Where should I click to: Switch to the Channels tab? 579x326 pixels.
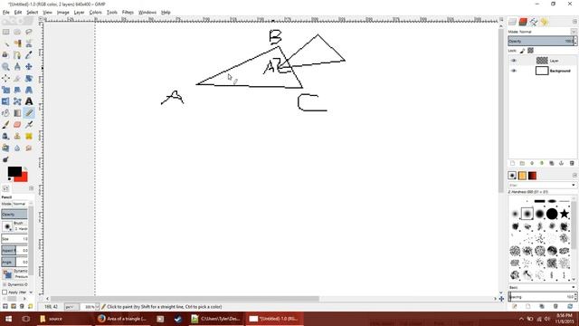click(523, 22)
